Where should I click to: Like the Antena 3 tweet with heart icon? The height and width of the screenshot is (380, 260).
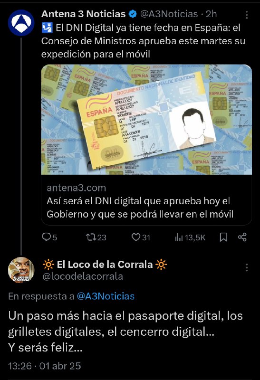coord(136,237)
